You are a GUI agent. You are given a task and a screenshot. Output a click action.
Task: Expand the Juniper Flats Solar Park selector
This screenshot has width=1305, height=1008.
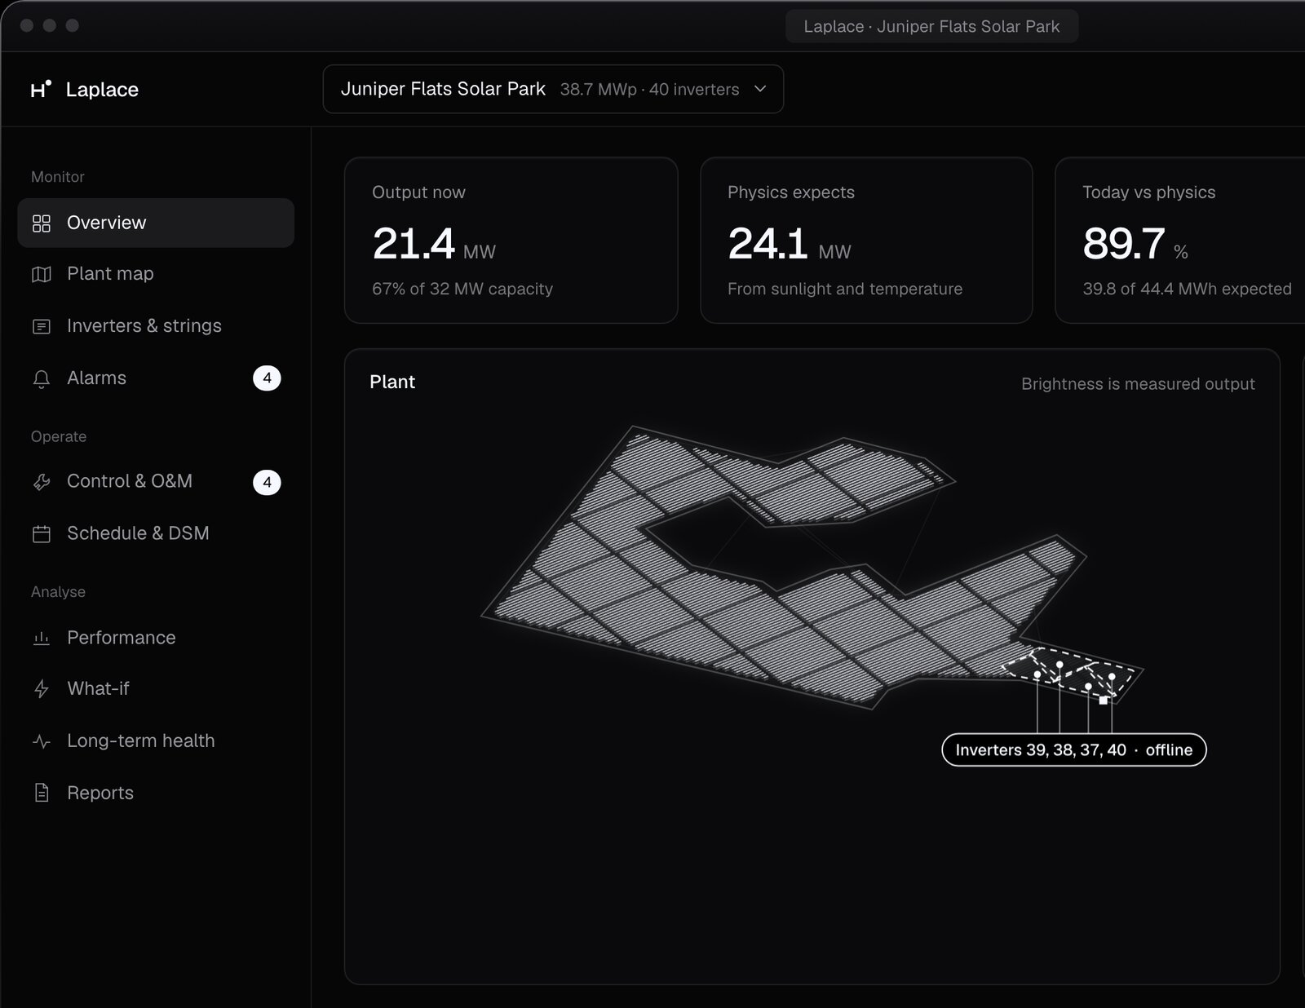click(x=553, y=89)
